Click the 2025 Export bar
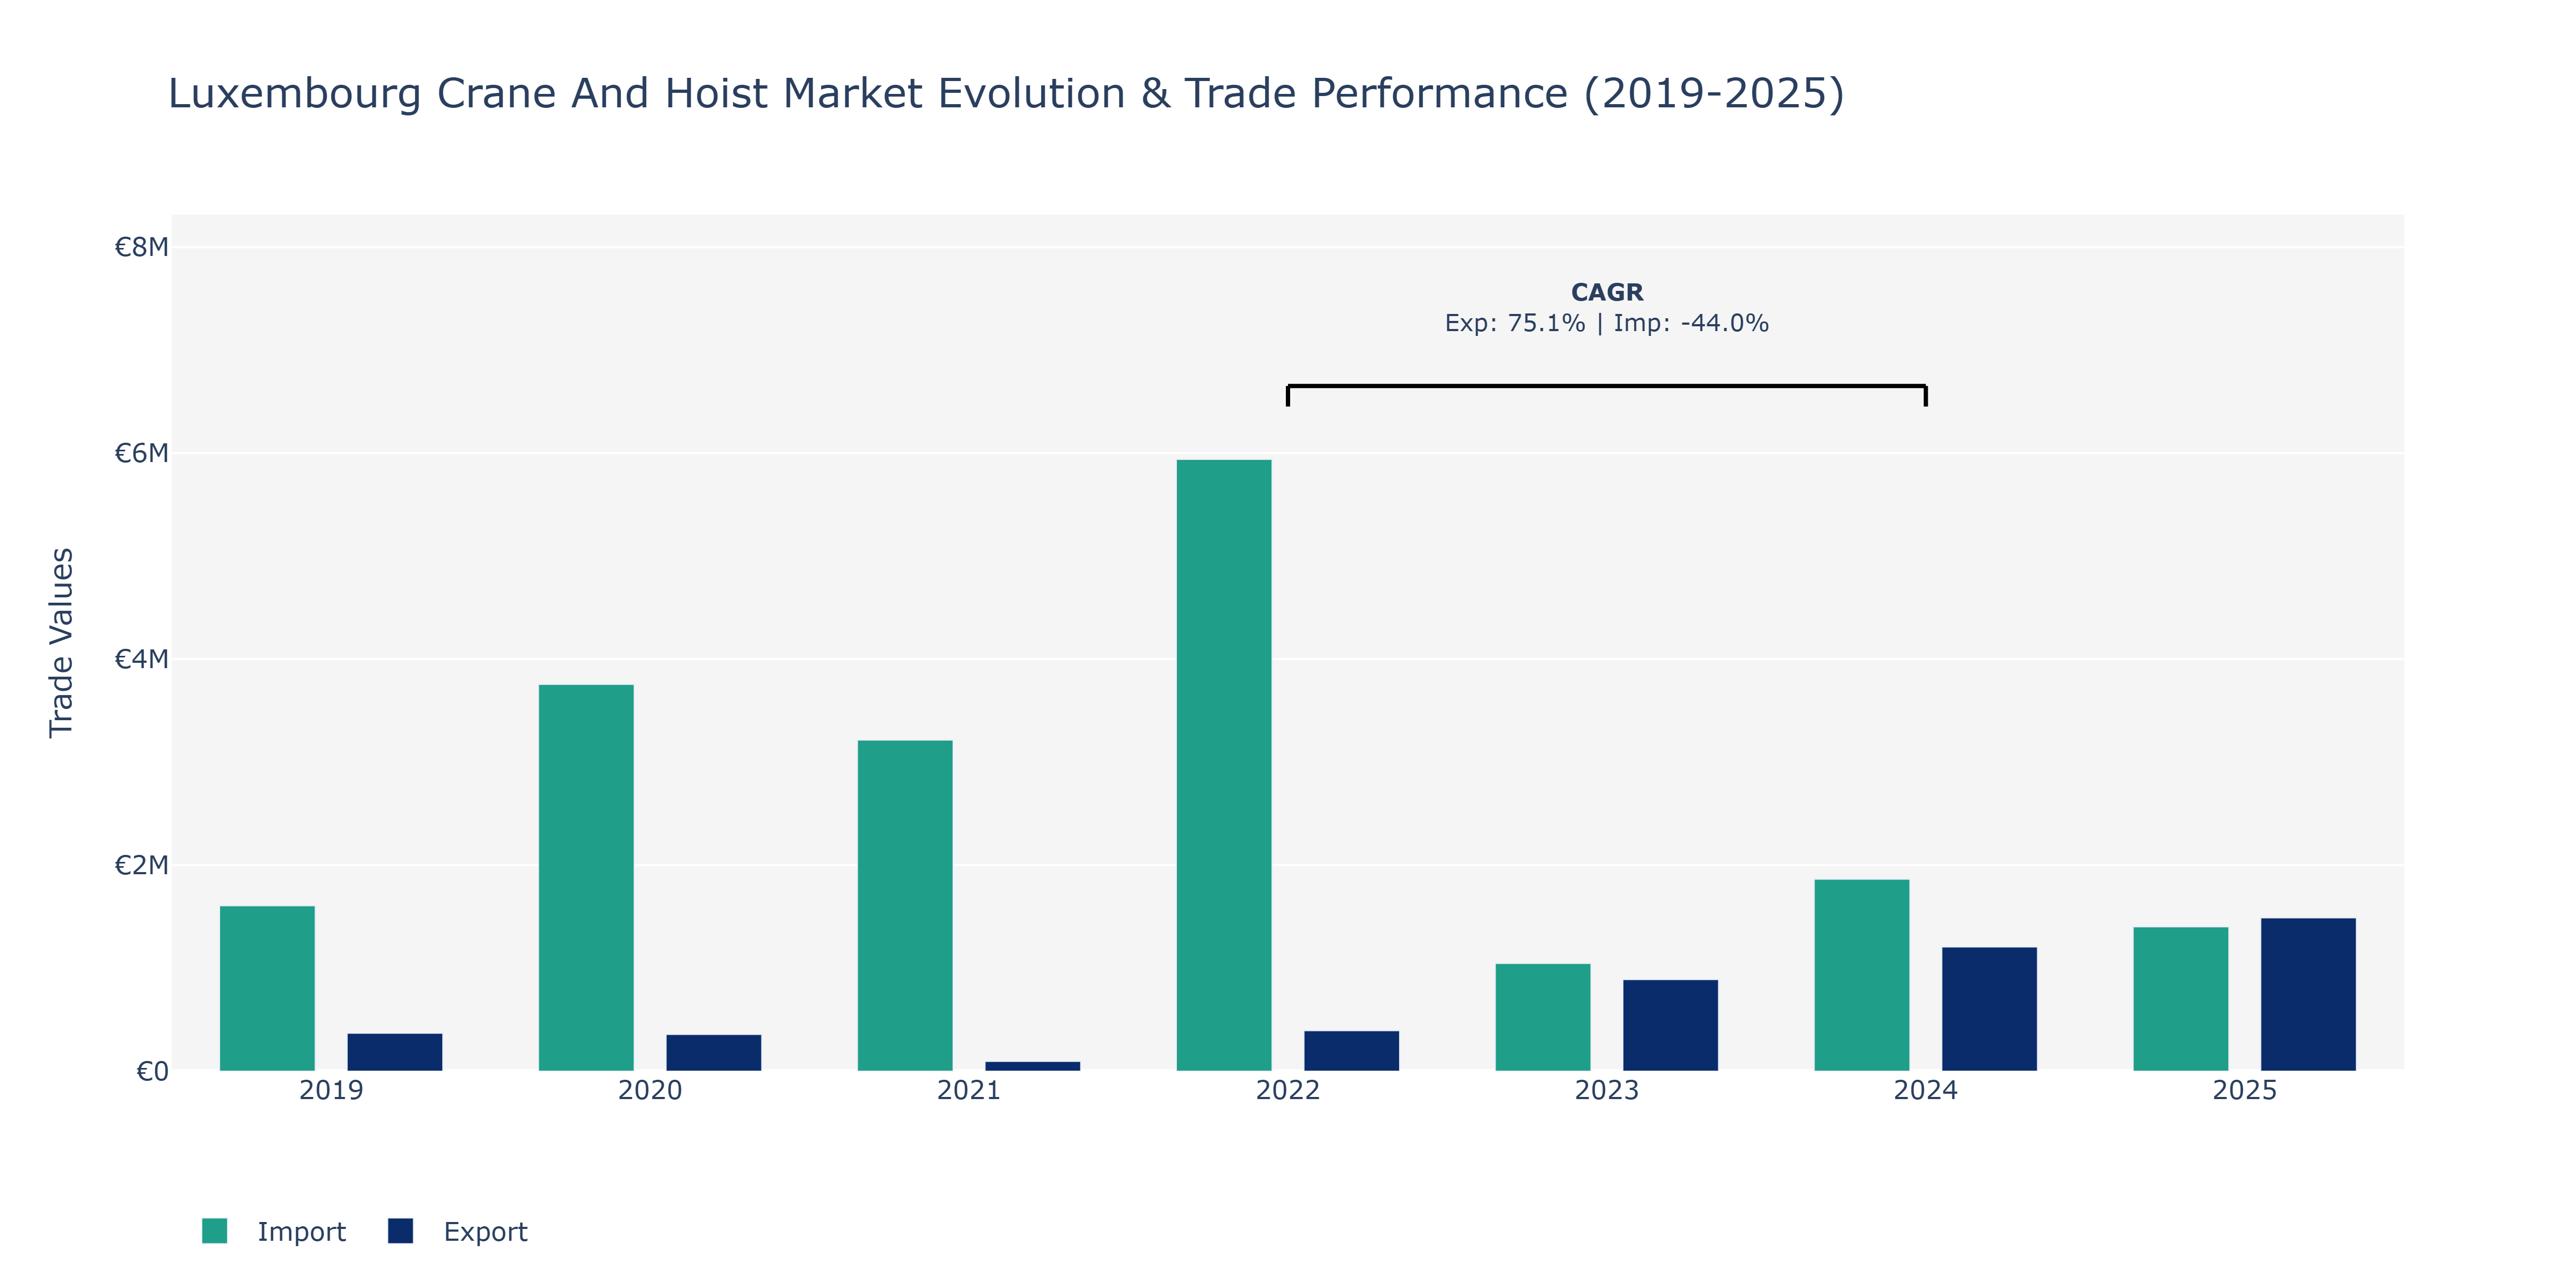Screen dimensions: 2576x1288 pos(2309,995)
